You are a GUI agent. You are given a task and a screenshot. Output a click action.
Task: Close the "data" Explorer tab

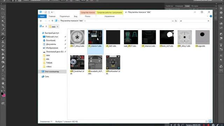pos(57,27)
